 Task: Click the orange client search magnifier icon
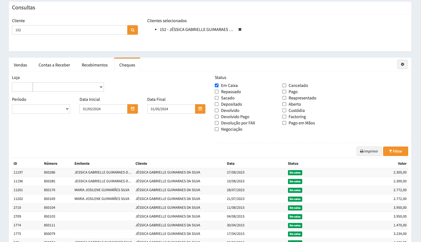[132, 30]
